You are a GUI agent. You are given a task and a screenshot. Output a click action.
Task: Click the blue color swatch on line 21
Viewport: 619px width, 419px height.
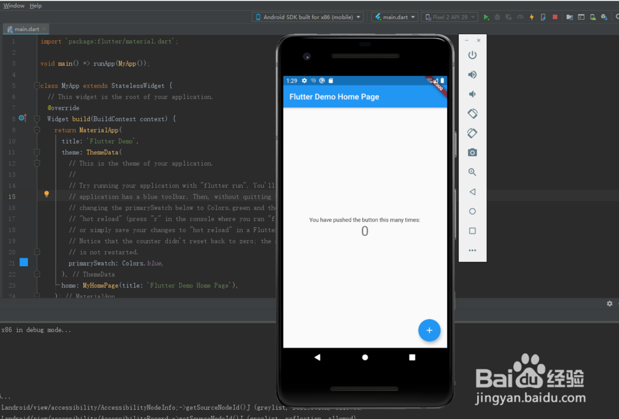[x=24, y=262]
